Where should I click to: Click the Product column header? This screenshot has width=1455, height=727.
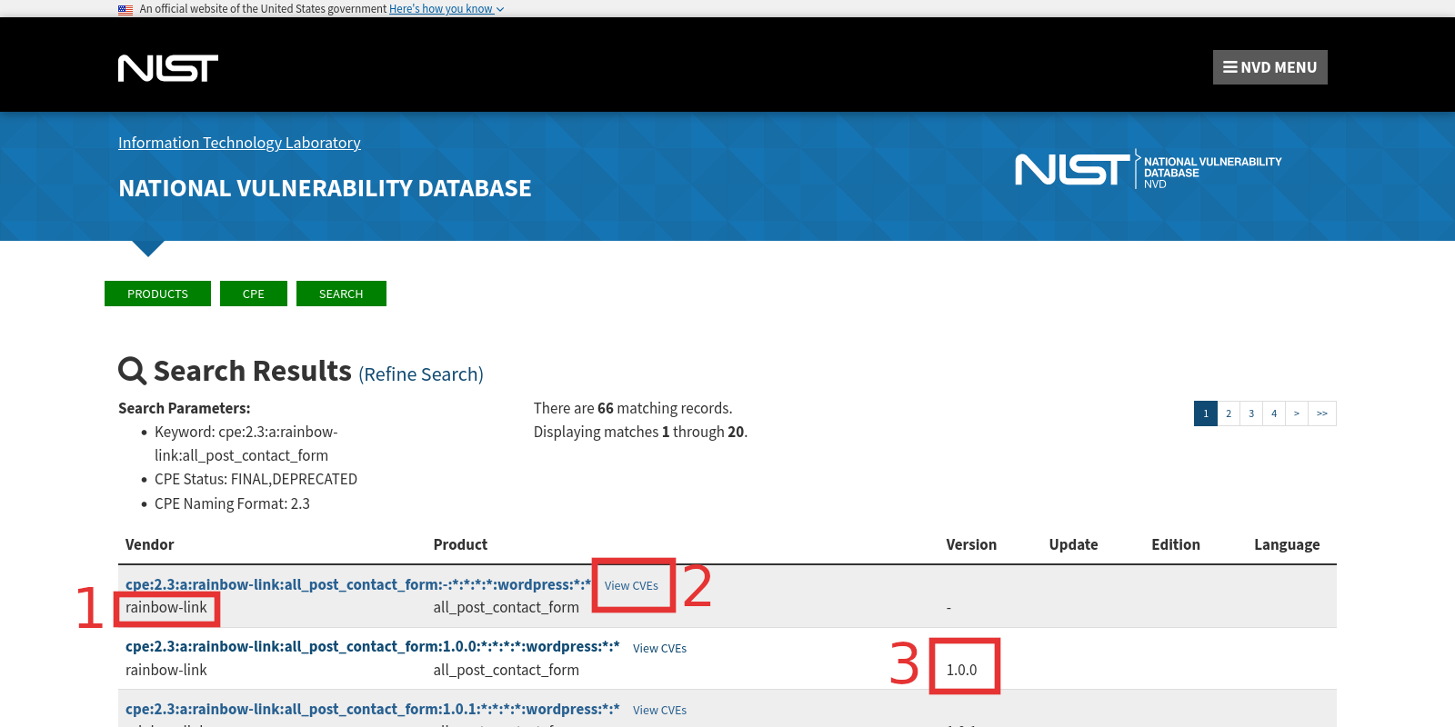pyautogui.click(x=460, y=544)
